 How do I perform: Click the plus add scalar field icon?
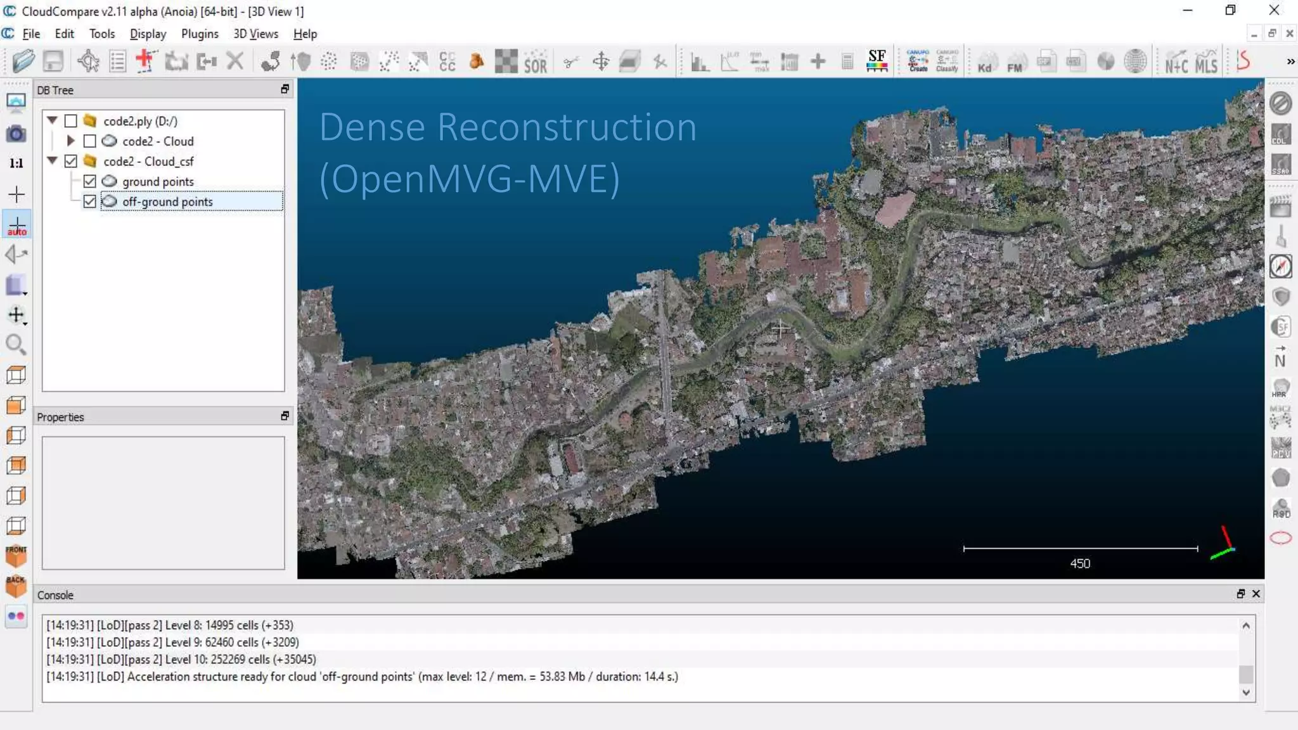pos(818,61)
